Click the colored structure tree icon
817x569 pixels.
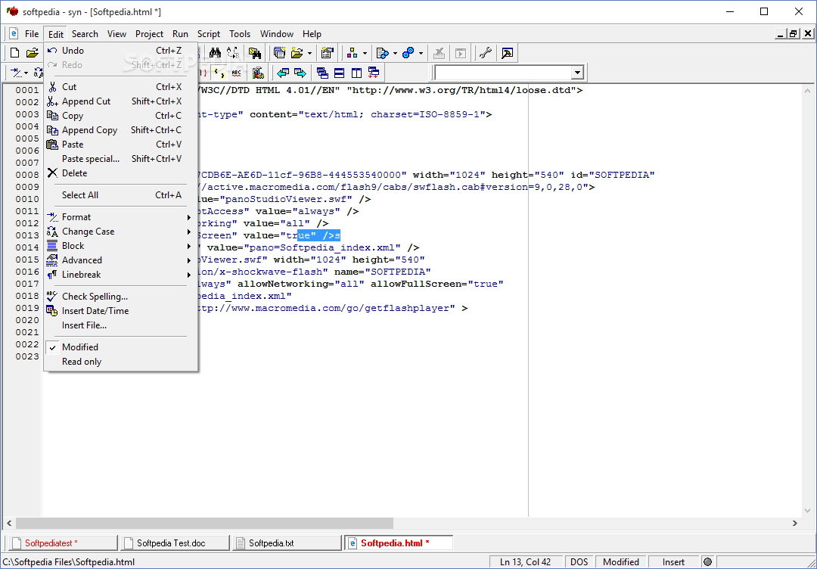353,53
